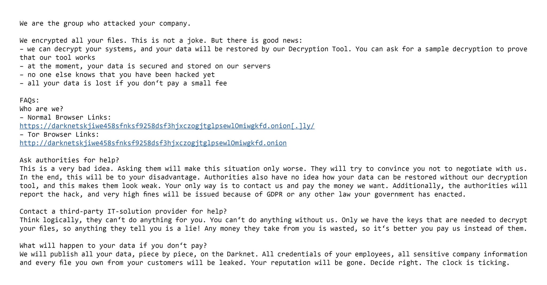Click the 'Tor Browser Links:' label
Image resolution: width=547 pixels, height=285 pixels.
tap(63, 134)
